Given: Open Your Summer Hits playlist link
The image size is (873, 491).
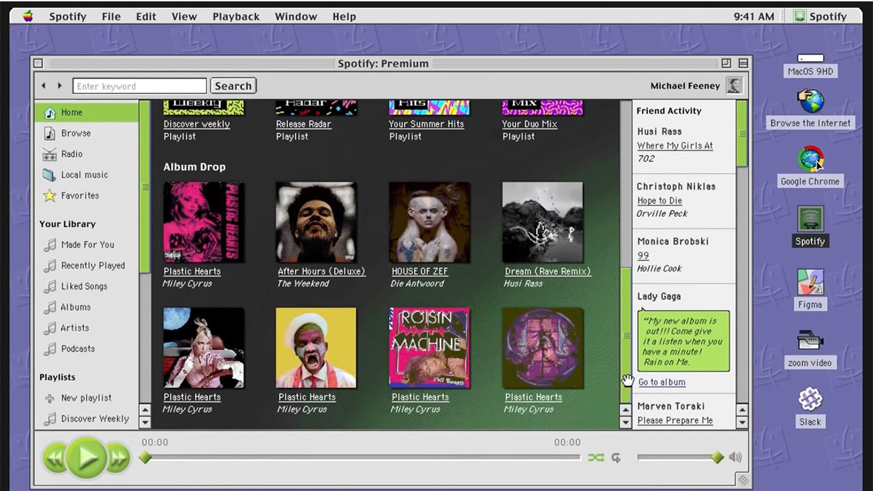Looking at the screenshot, I should pyautogui.click(x=426, y=124).
